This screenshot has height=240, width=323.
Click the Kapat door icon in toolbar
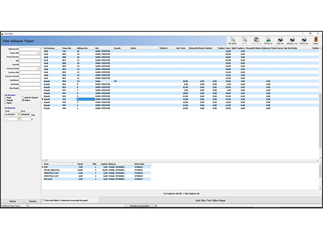(x=315, y=40)
